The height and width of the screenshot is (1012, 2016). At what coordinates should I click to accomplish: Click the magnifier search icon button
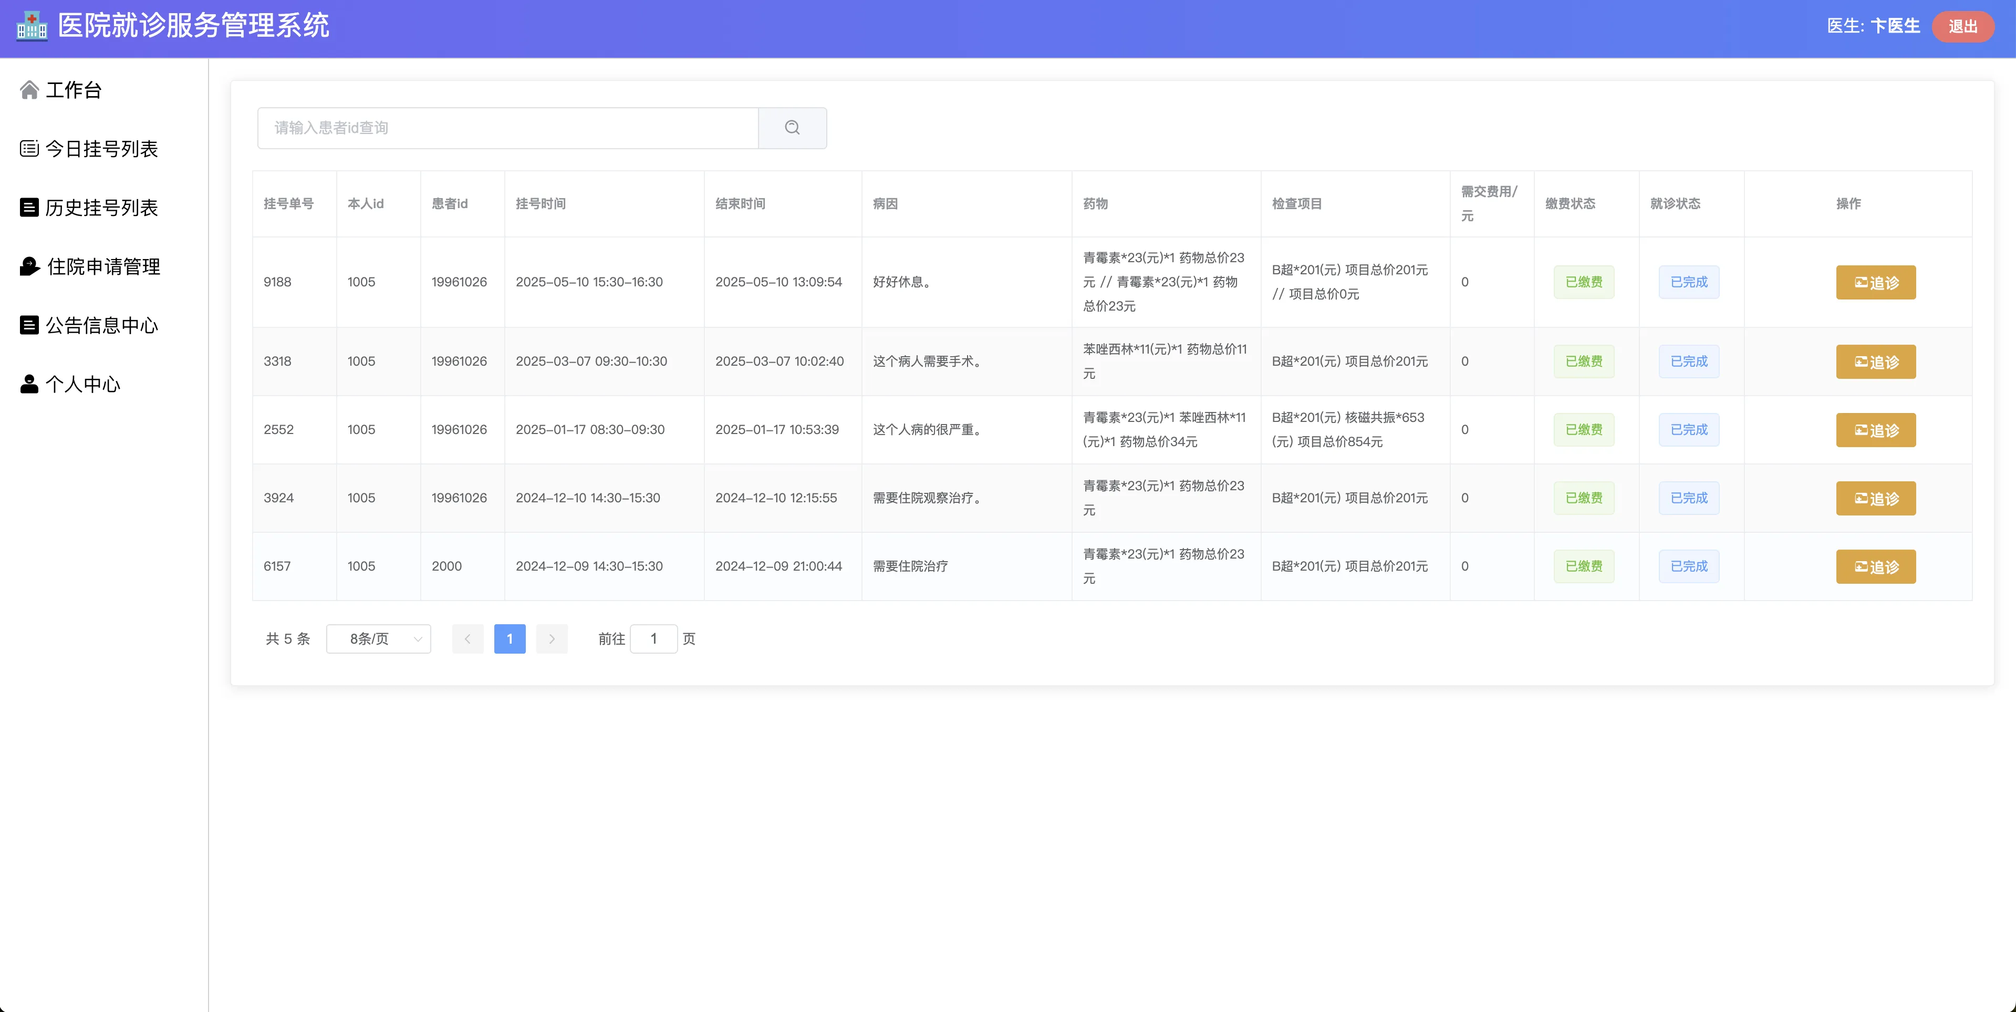point(792,128)
